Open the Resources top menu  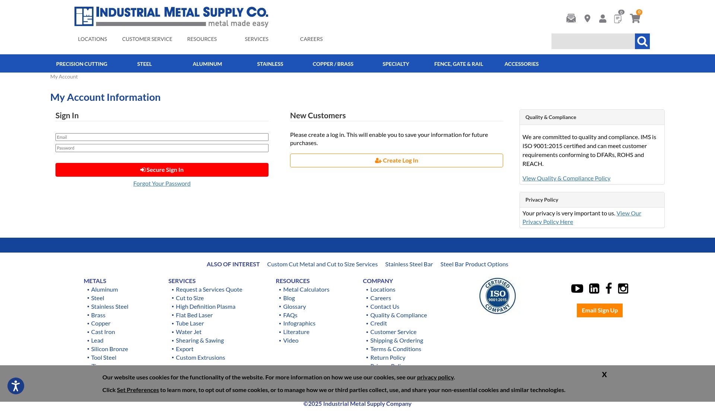click(x=202, y=39)
